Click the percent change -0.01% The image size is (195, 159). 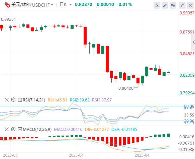click(124, 5)
